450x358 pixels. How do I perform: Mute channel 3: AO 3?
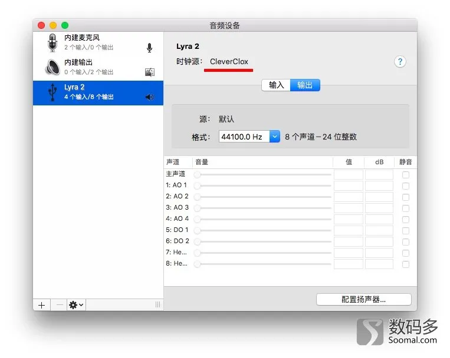click(x=406, y=208)
